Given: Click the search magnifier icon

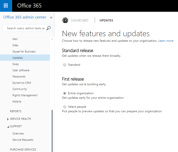Looking at the screenshot, I should click(x=49, y=28).
